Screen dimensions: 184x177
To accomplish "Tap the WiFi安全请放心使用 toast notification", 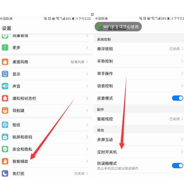I will pos(118,27).
